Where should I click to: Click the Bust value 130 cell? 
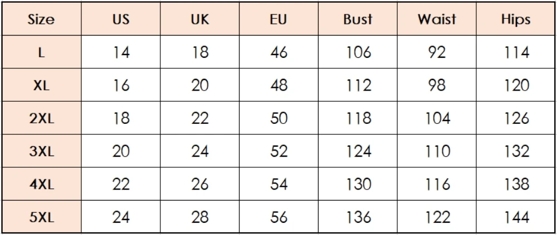(x=358, y=183)
